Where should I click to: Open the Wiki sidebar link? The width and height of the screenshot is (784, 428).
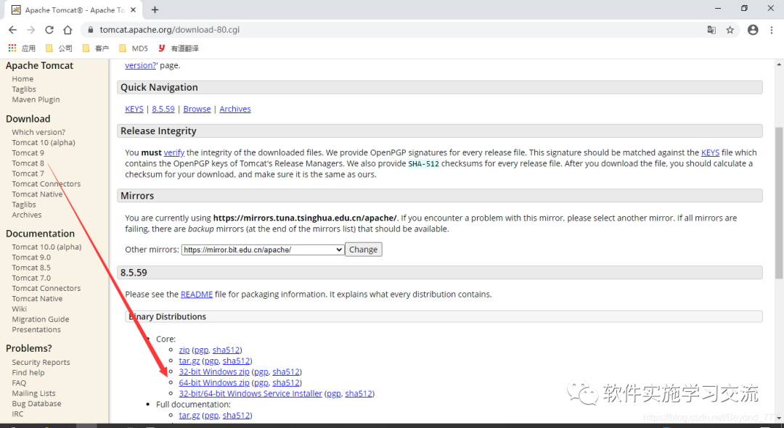[x=19, y=308]
